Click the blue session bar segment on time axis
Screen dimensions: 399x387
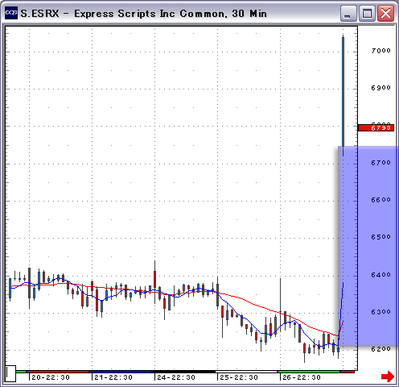tap(121, 372)
